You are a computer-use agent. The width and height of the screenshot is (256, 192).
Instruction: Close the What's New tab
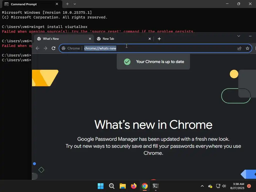(x=90, y=39)
